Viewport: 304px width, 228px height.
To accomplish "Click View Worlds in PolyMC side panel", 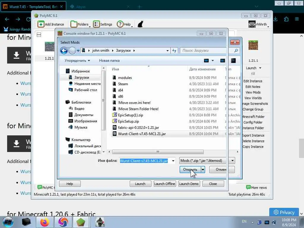I will 253,98.
